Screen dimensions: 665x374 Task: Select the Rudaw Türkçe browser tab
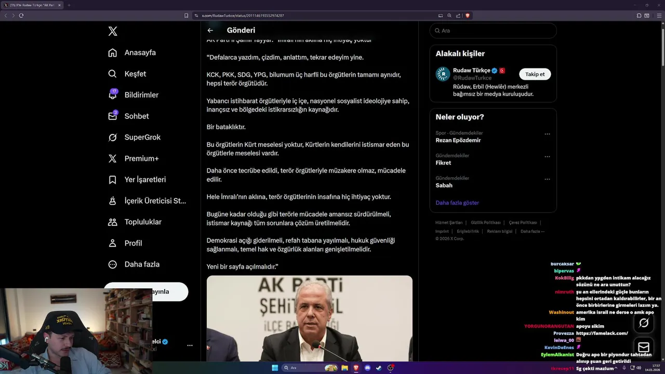pyautogui.click(x=32, y=5)
